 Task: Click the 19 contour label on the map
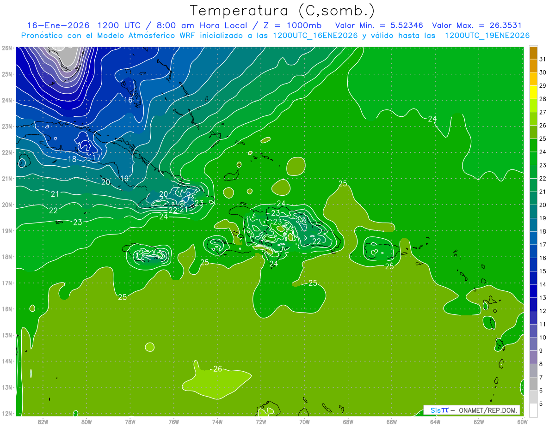(x=124, y=178)
